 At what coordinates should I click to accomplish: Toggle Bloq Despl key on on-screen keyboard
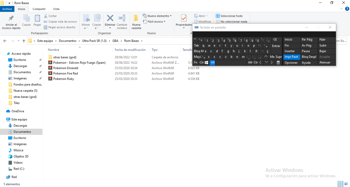309,57
